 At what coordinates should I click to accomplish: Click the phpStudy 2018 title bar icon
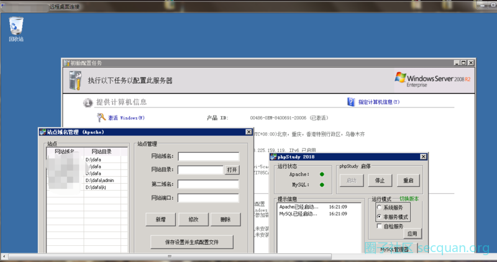[x=273, y=157]
